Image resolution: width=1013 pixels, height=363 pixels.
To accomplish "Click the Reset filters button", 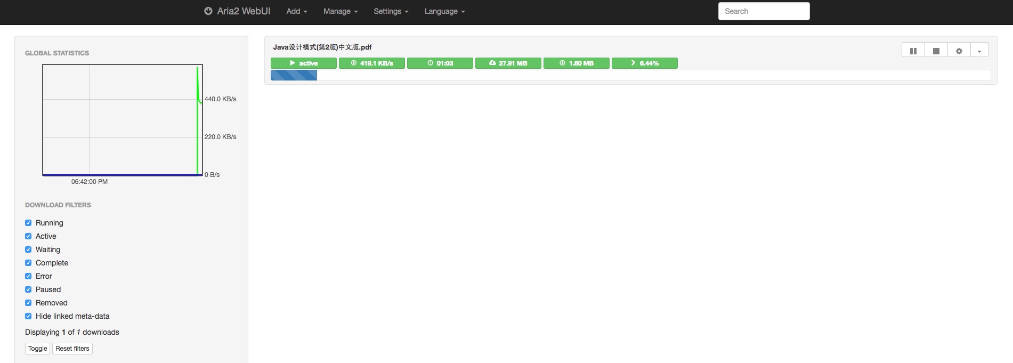I will click(72, 349).
